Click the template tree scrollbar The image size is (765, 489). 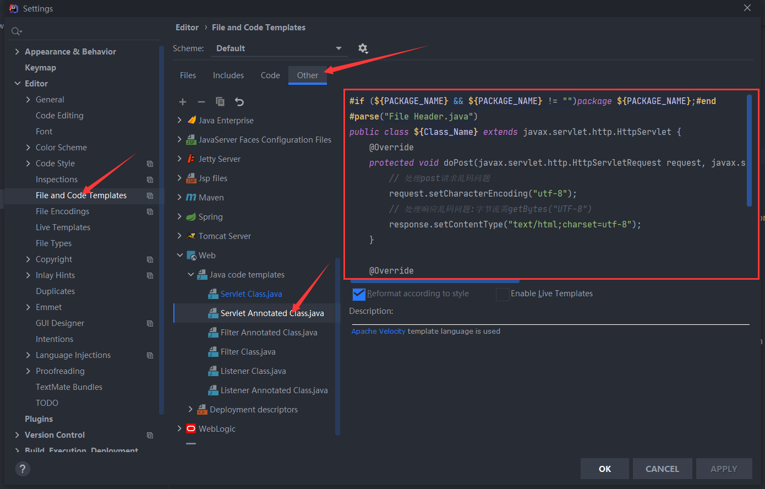[x=337, y=347]
